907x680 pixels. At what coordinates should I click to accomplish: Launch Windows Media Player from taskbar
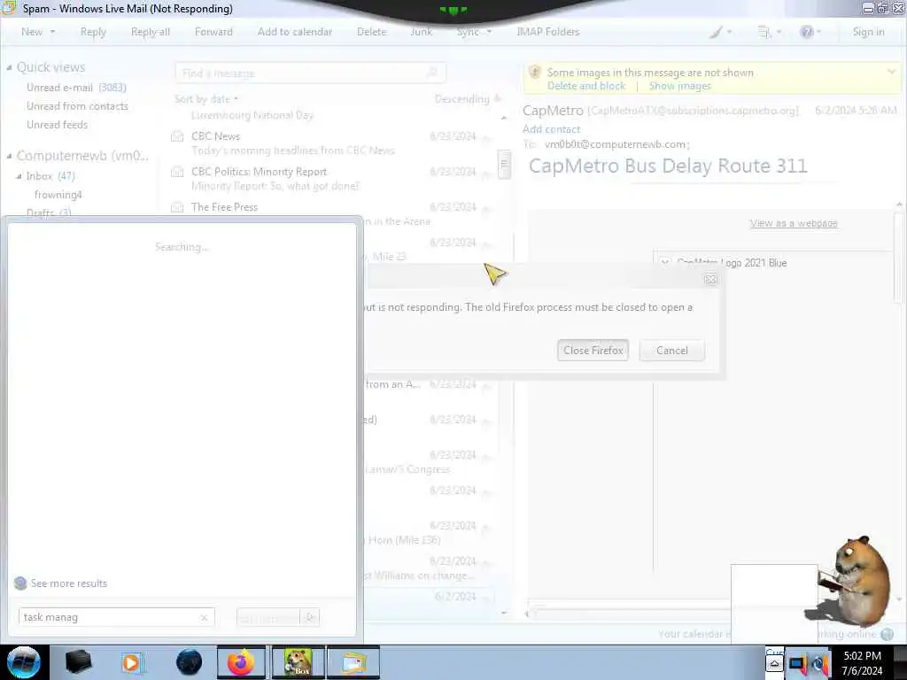132,662
